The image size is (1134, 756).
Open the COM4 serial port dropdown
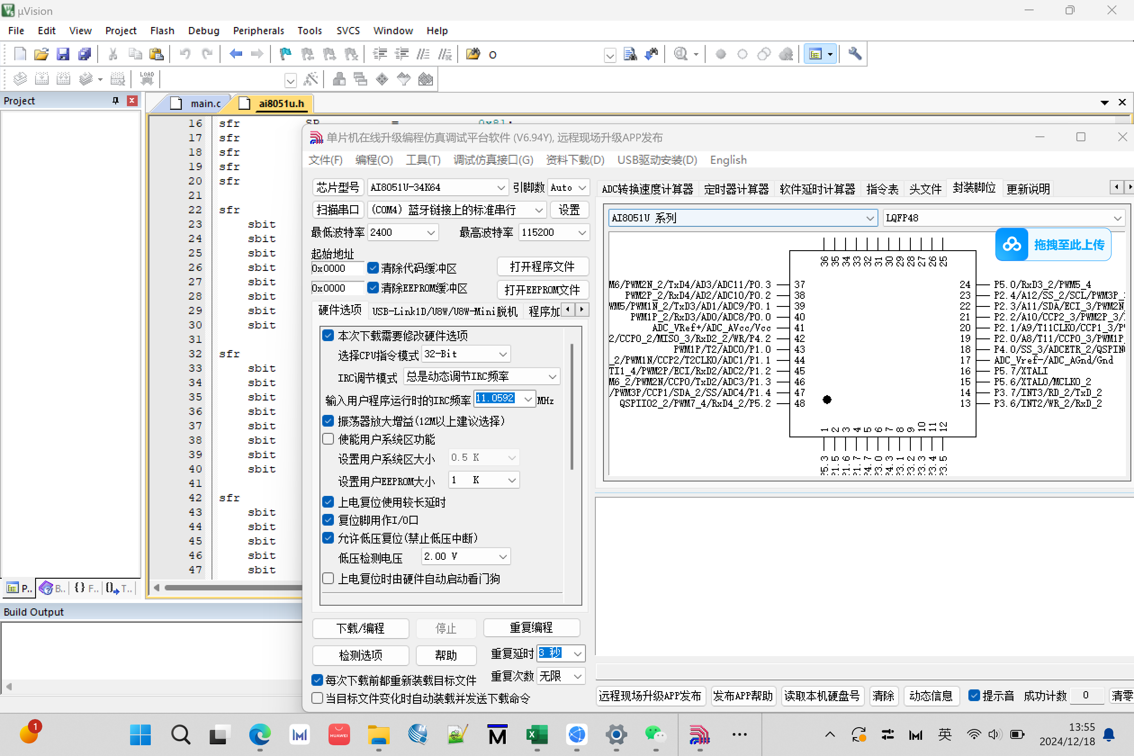pyautogui.click(x=457, y=210)
